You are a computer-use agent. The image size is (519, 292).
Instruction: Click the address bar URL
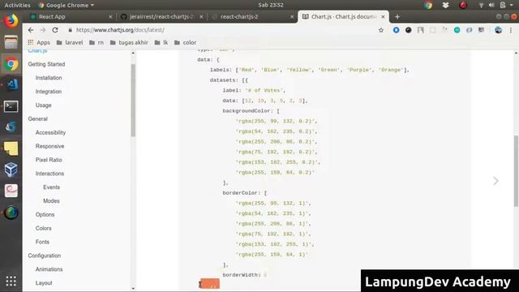click(120, 30)
